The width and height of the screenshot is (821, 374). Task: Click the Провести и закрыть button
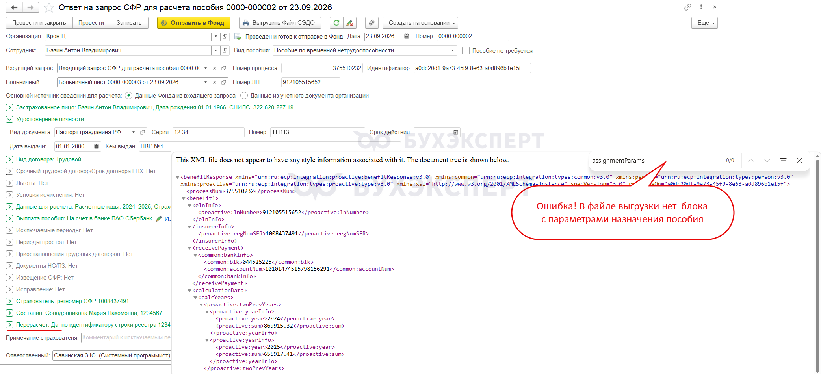pyautogui.click(x=39, y=23)
